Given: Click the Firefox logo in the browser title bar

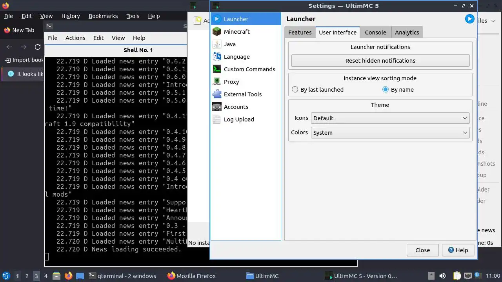Looking at the screenshot, I should click(5, 5).
